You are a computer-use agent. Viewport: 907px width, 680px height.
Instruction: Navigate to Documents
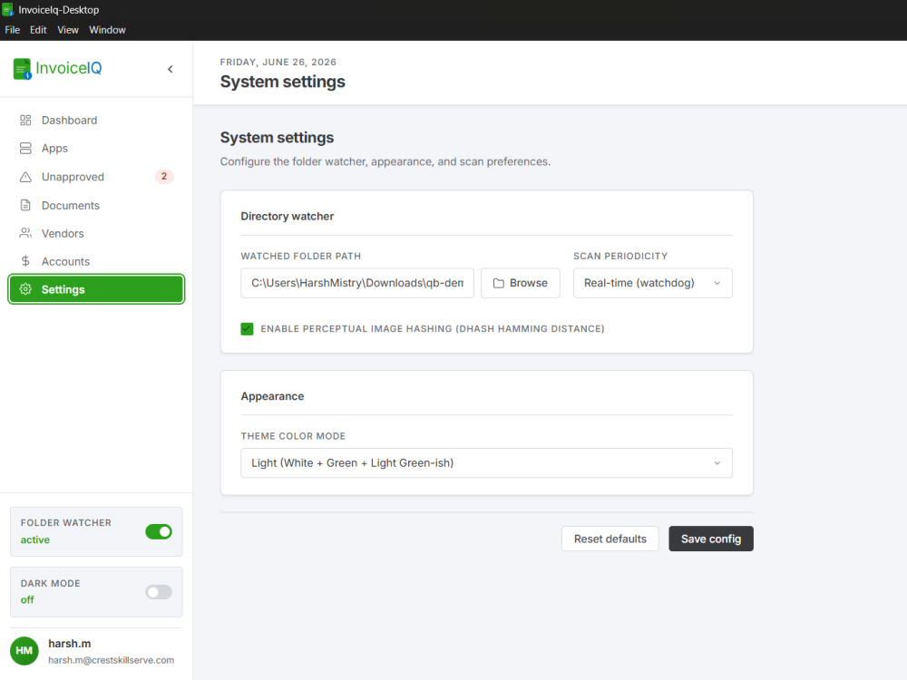point(96,205)
